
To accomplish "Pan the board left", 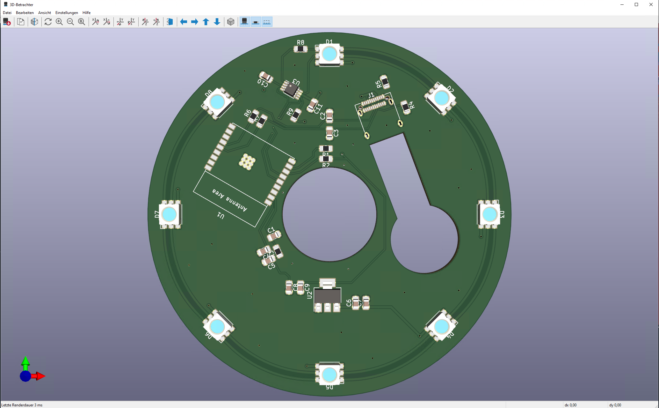I will pyautogui.click(x=184, y=22).
